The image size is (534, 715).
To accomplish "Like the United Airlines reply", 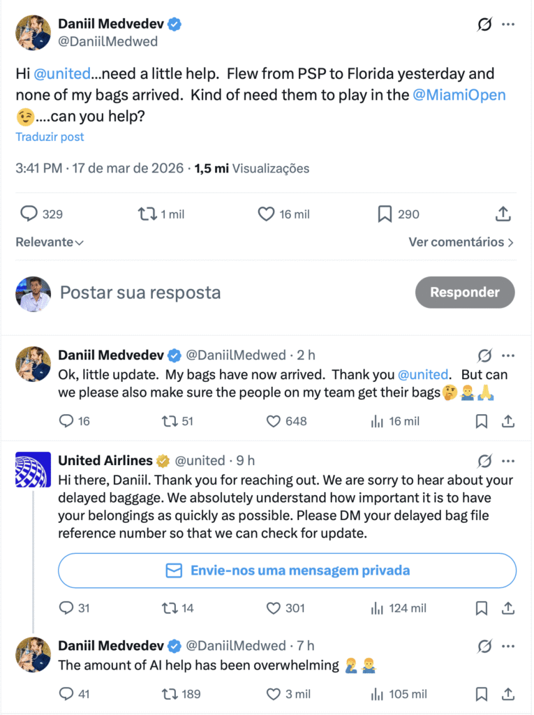I will 274,608.
